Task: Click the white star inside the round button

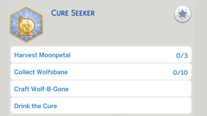Action: [182, 14]
